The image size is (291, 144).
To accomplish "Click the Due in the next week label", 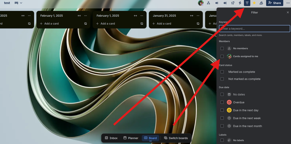I will (x=247, y=118).
